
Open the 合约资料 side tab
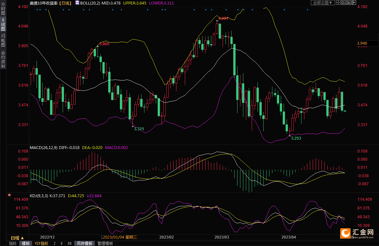coord(3,59)
